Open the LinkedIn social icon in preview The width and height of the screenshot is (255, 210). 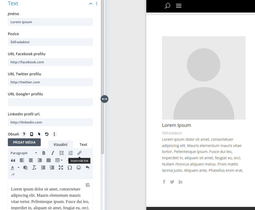click(x=180, y=182)
